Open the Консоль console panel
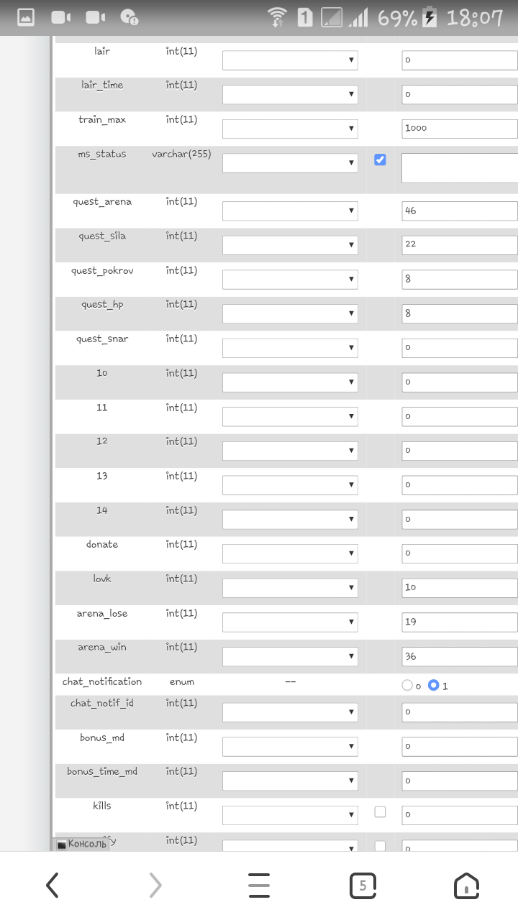The image size is (518, 920). pos(82,844)
